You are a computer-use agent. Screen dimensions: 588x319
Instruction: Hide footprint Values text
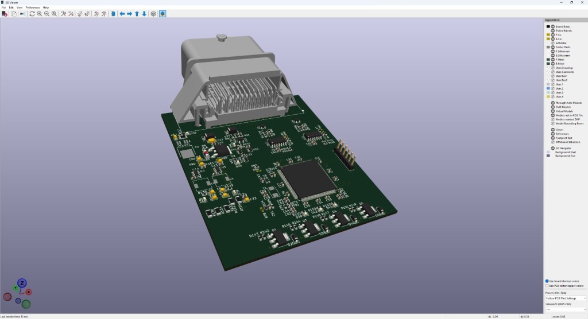click(x=553, y=130)
